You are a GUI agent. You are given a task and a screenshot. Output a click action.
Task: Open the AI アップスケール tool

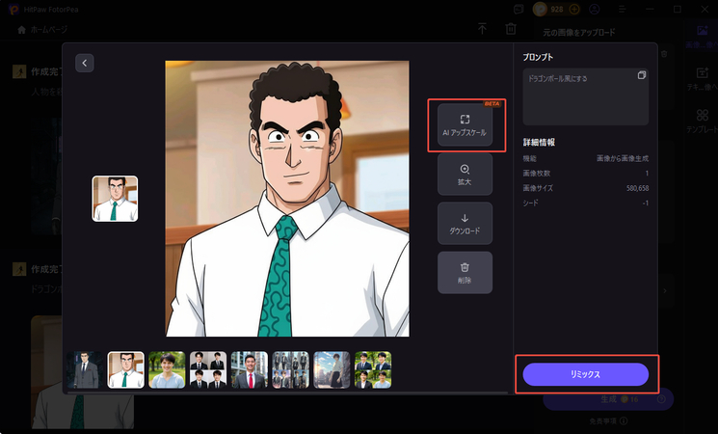coord(465,124)
